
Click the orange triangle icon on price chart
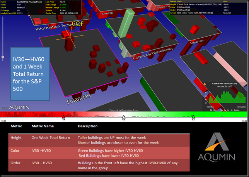pos(205,83)
